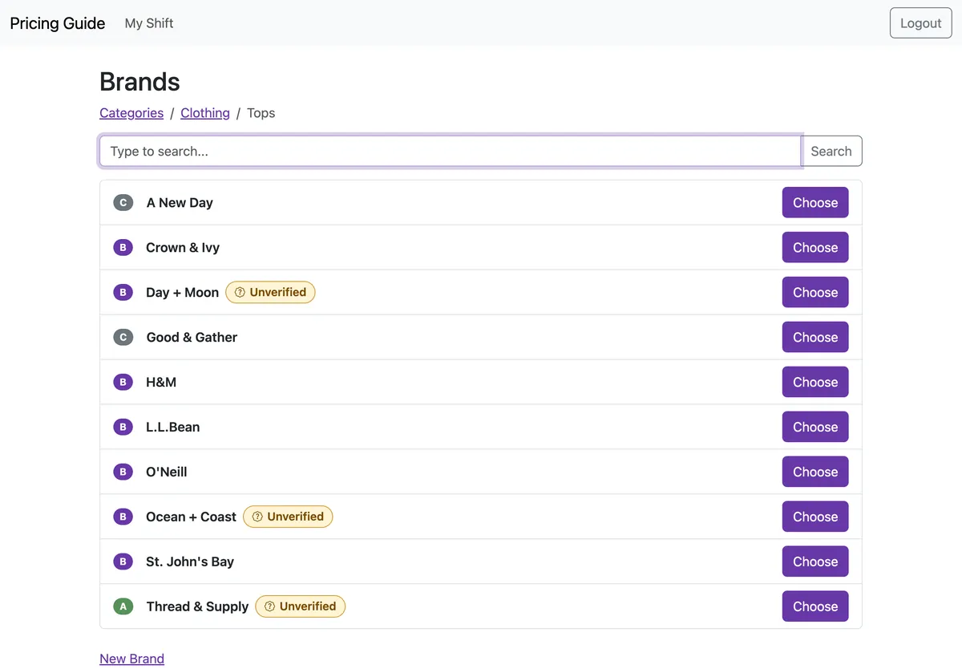
Task: Click the Unverified badge on Ocean + Coast
Action: (x=288, y=517)
